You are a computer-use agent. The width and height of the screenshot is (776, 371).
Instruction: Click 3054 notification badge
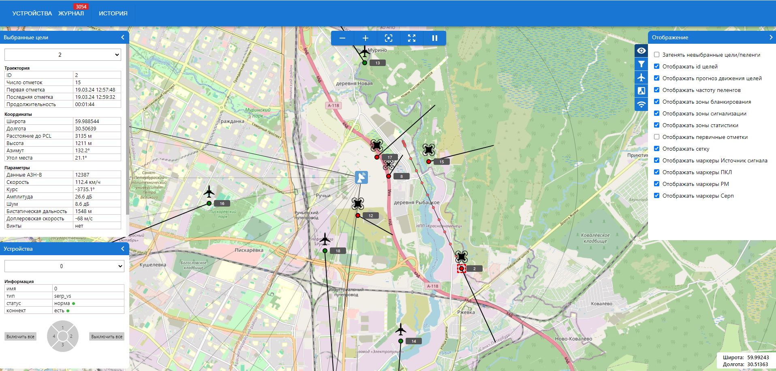click(x=81, y=6)
